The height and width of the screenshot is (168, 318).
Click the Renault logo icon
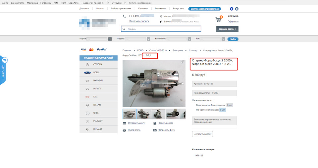(87, 129)
